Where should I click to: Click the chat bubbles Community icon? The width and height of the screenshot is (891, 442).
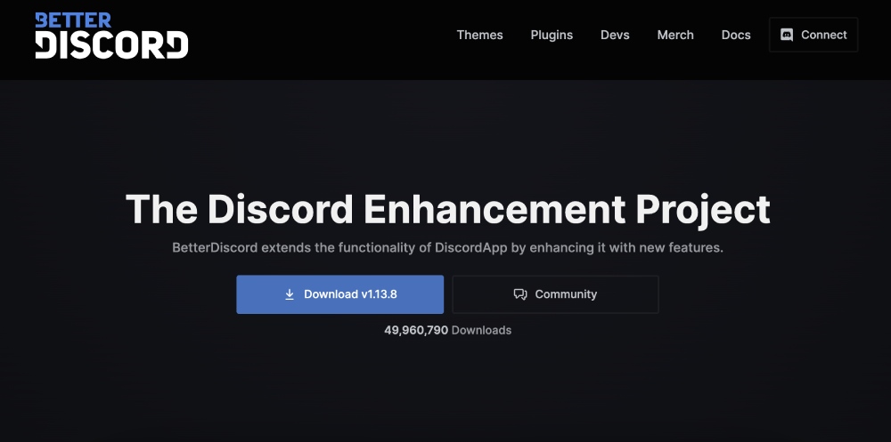click(x=520, y=294)
